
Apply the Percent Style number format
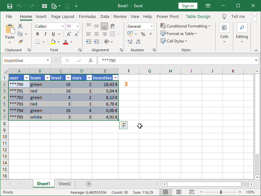(x=143, y=34)
